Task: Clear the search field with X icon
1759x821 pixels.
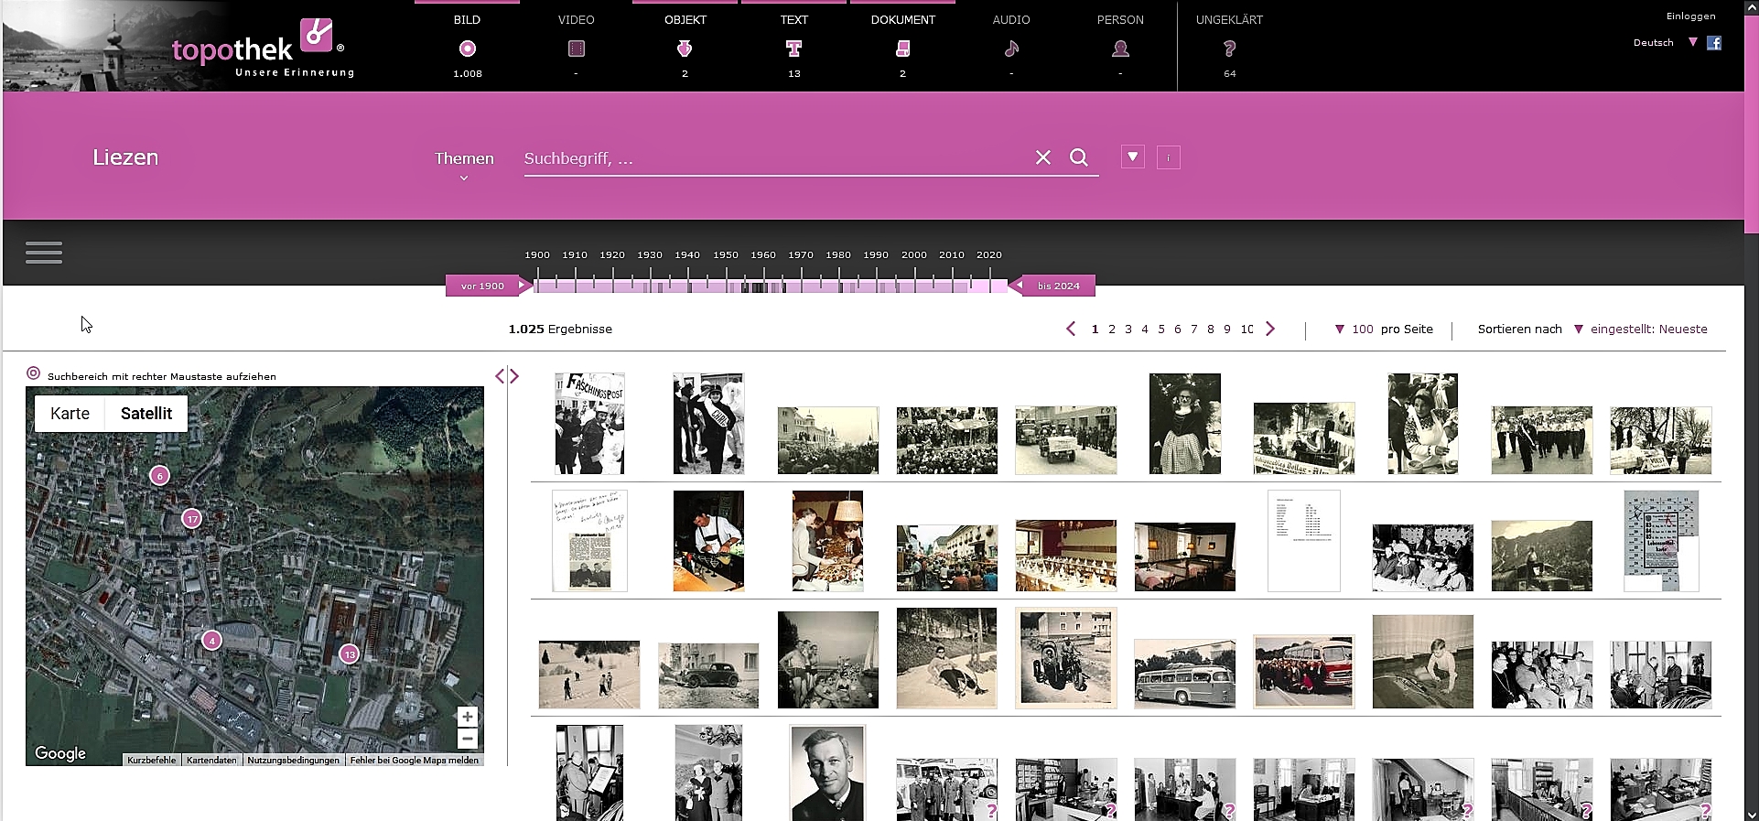Action: pyautogui.click(x=1042, y=157)
